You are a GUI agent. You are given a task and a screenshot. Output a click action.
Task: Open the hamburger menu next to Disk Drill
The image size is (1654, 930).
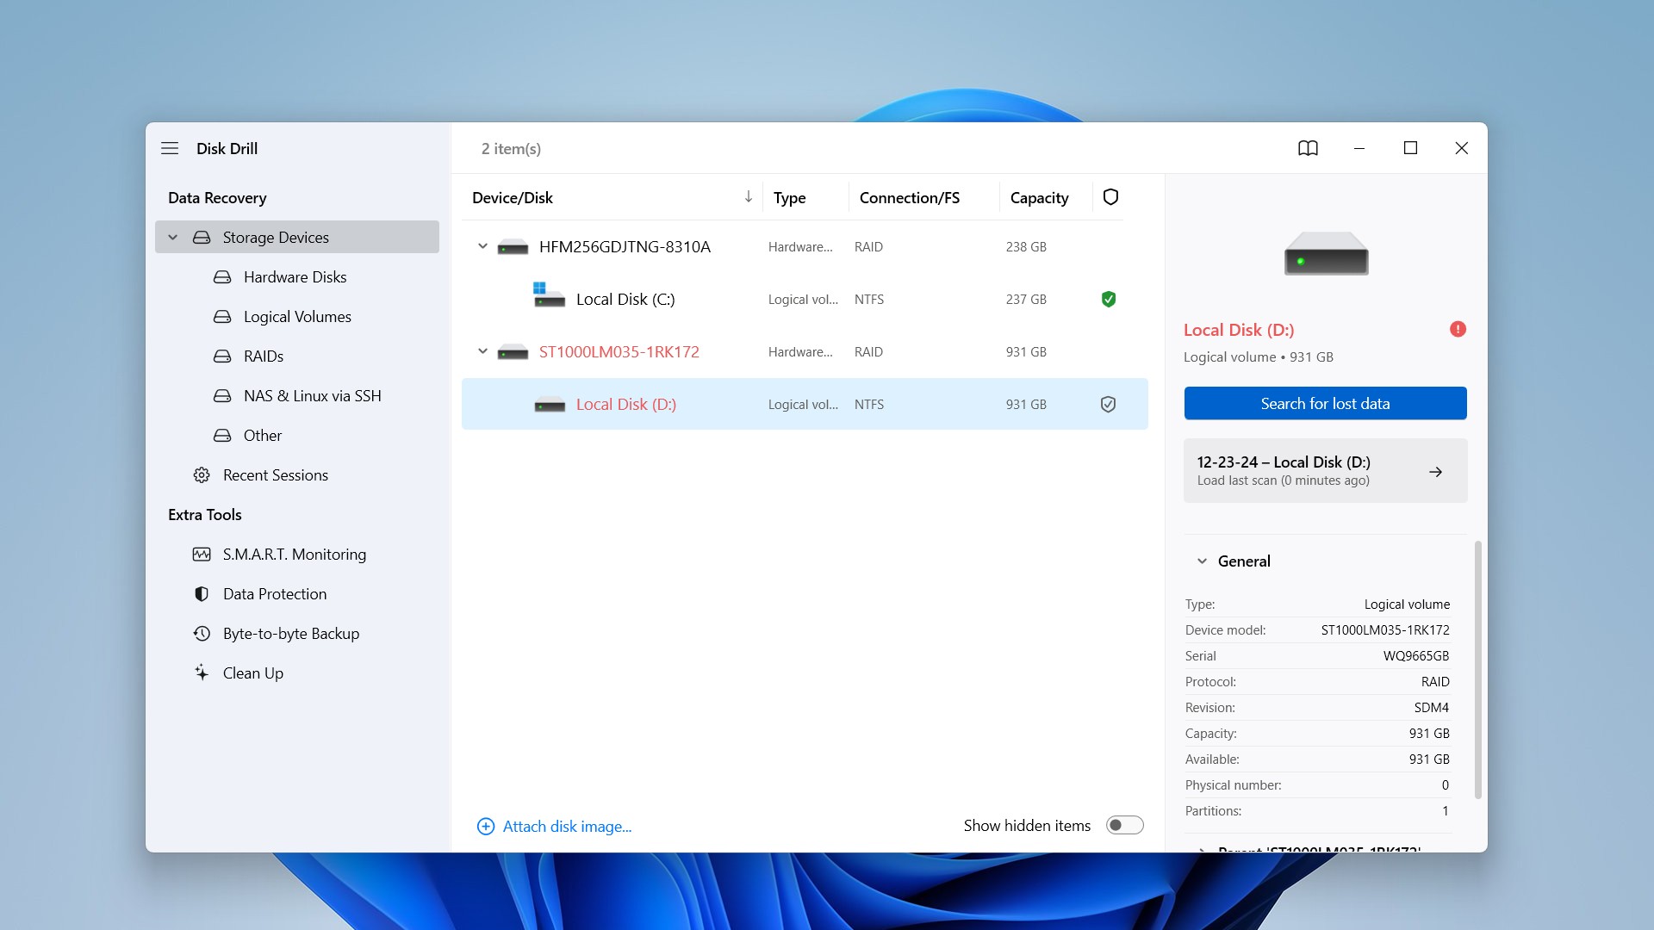(x=170, y=148)
